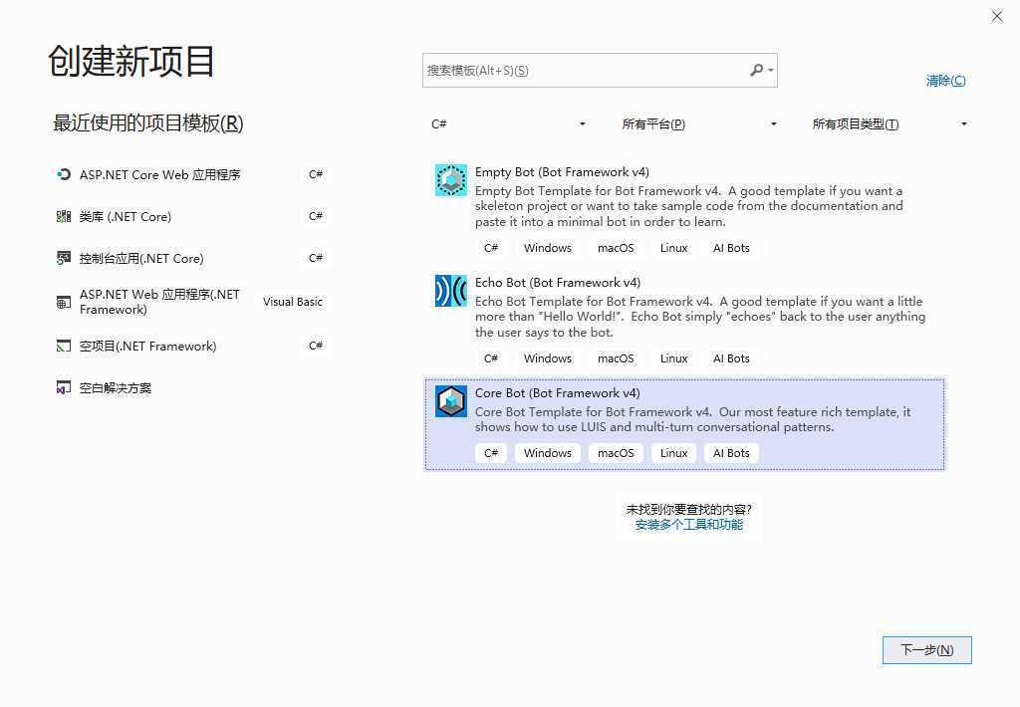This screenshot has width=1020, height=707.
Task: Choose recent template ASP.NET Core Web 应用程序
Action: 192,174
